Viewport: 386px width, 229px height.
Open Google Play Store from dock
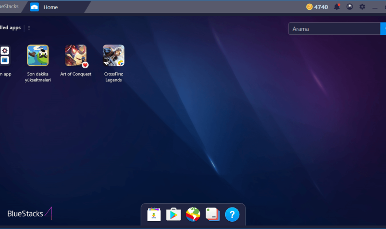click(174, 214)
